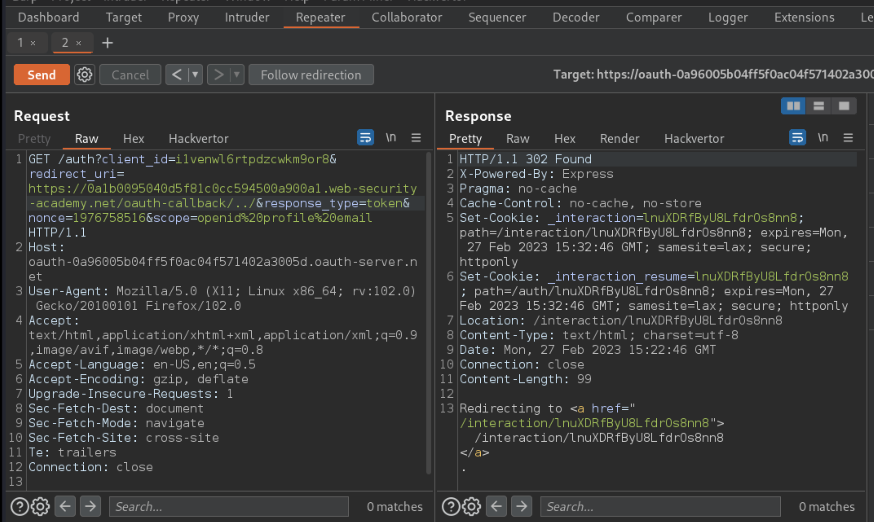
Task: Switch Response view to Raw
Action: (x=518, y=138)
